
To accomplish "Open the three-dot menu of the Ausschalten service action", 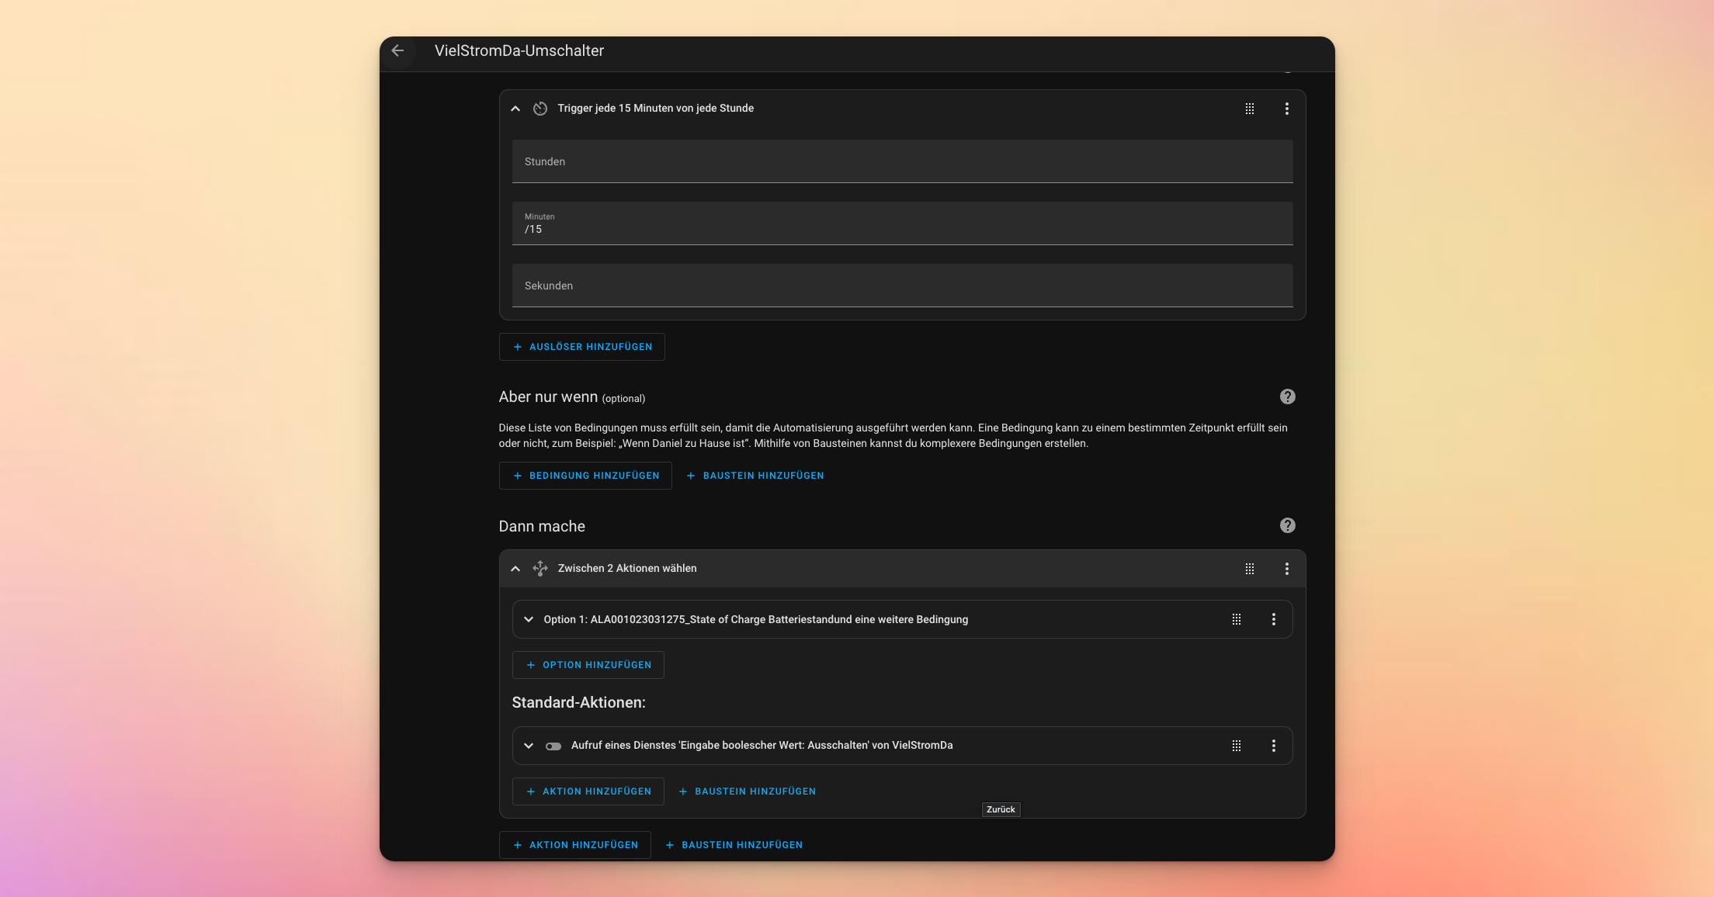I will (x=1274, y=746).
